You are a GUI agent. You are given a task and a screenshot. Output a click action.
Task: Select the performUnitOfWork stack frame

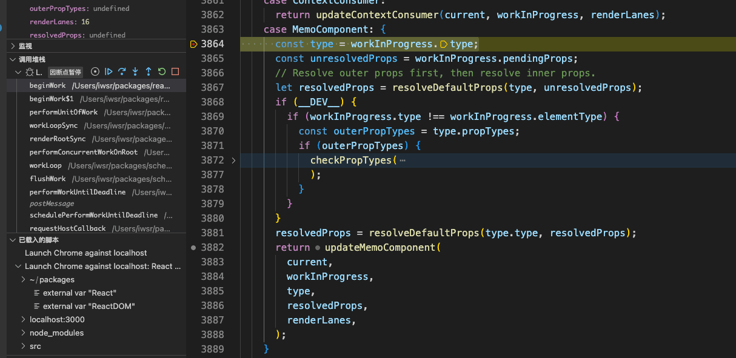pyautogui.click(x=63, y=113)
